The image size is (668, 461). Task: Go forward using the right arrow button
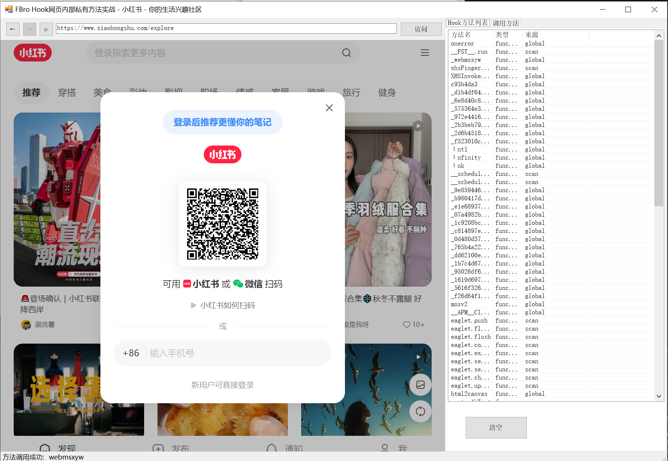click(x=30, y=29)
